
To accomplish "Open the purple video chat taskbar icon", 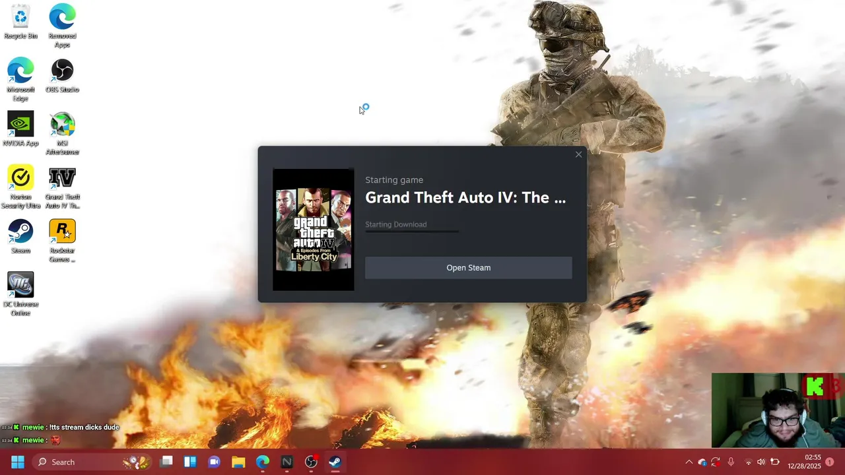I will (x=214, y=462).
